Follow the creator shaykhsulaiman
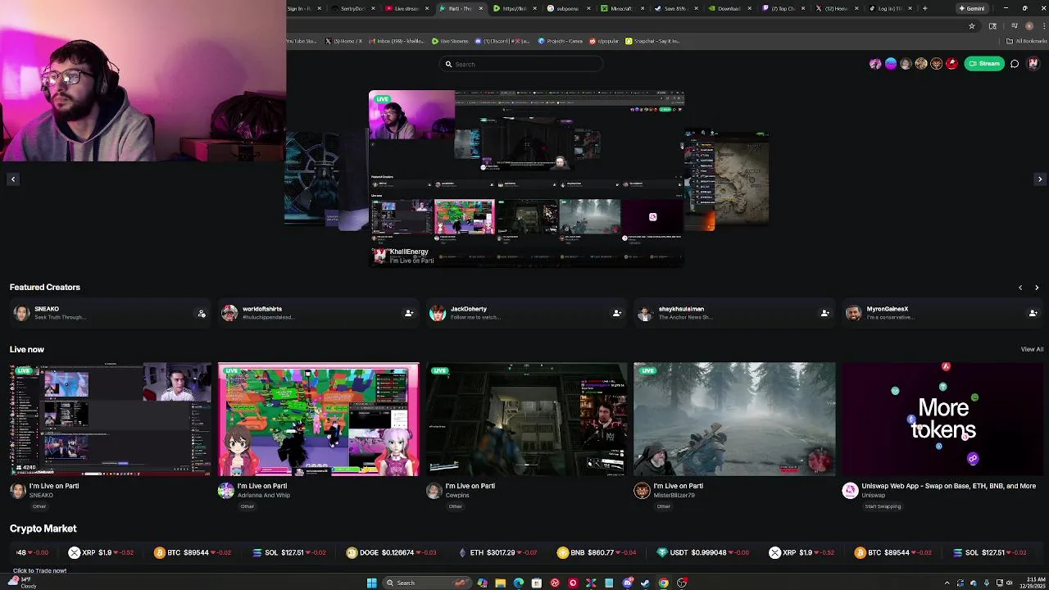The image size is (1049, 590). (x=825, y=313)
